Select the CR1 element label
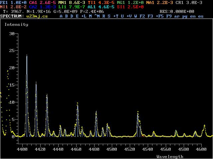Image resolution: width=213 pixels, height=159 pixels. (180, 2)
